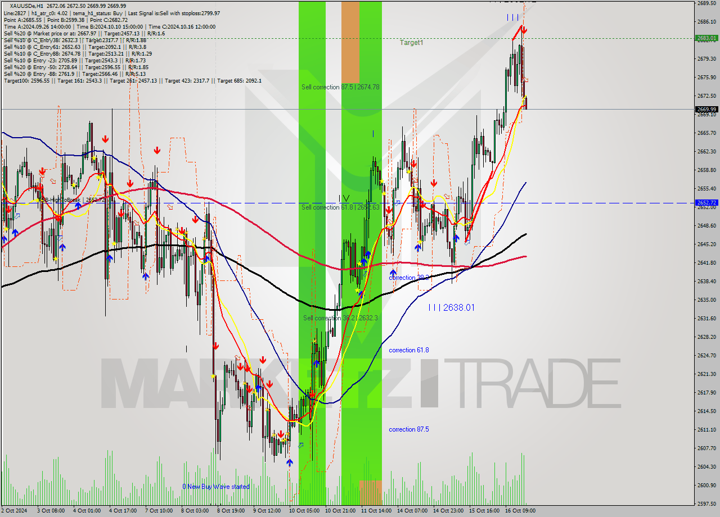Select the 'Target1' label on chart
The width and height of the screenshot is (720, 517).
pos(412,43)
